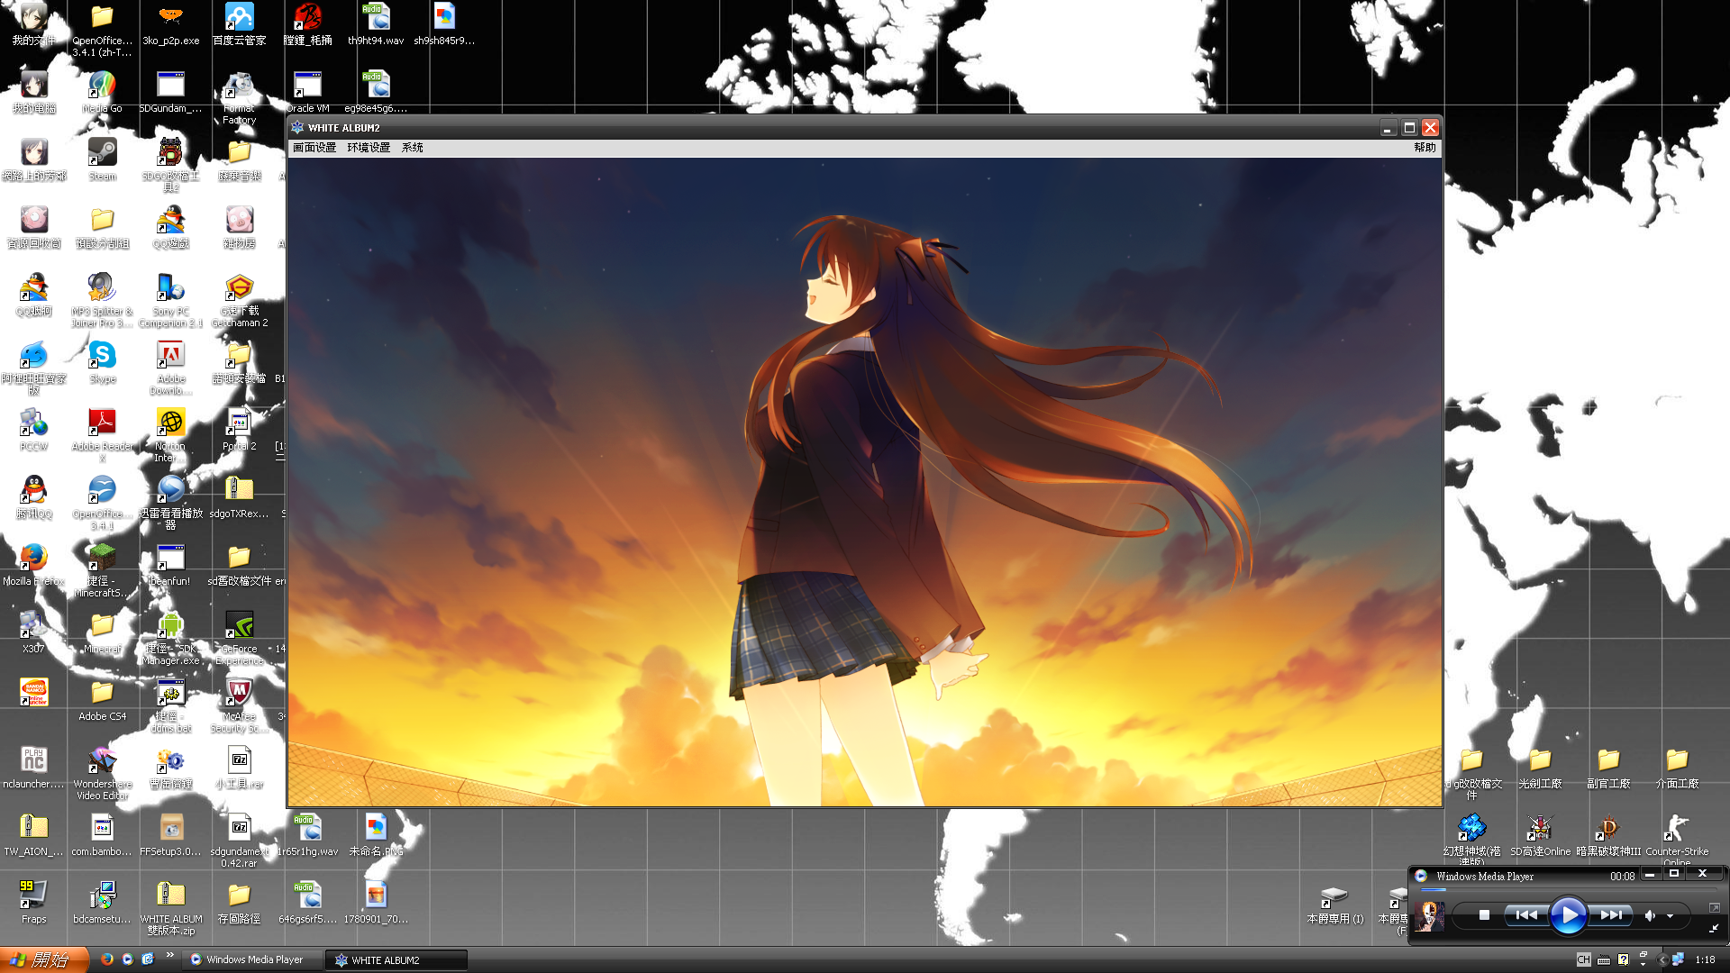The image size is (1730, 973).
Task: Open Counter-Strike Online from the desktop
Action: [1678, 829]
